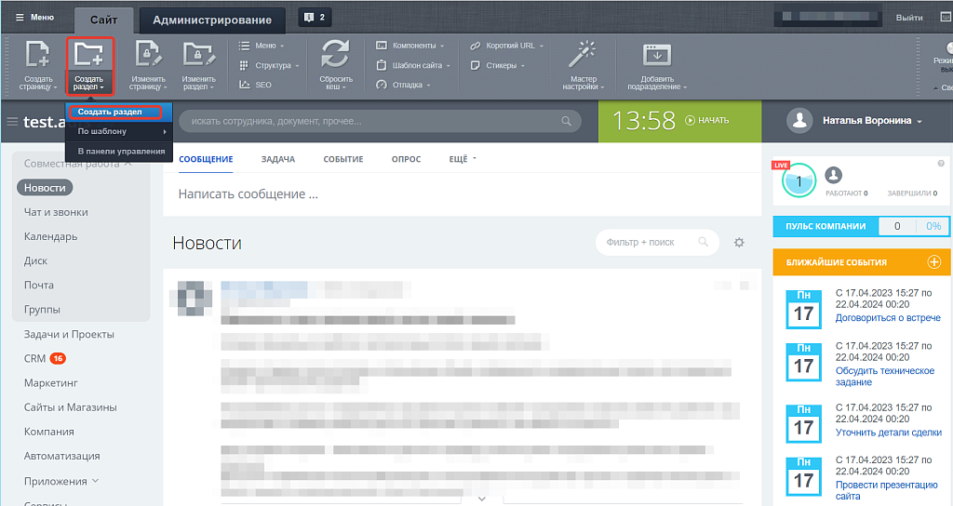Click the Создать раздел folder icon

coord(88,54)
